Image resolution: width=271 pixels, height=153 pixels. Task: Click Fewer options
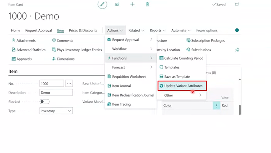pyautogui.click(x=207, y=31)
